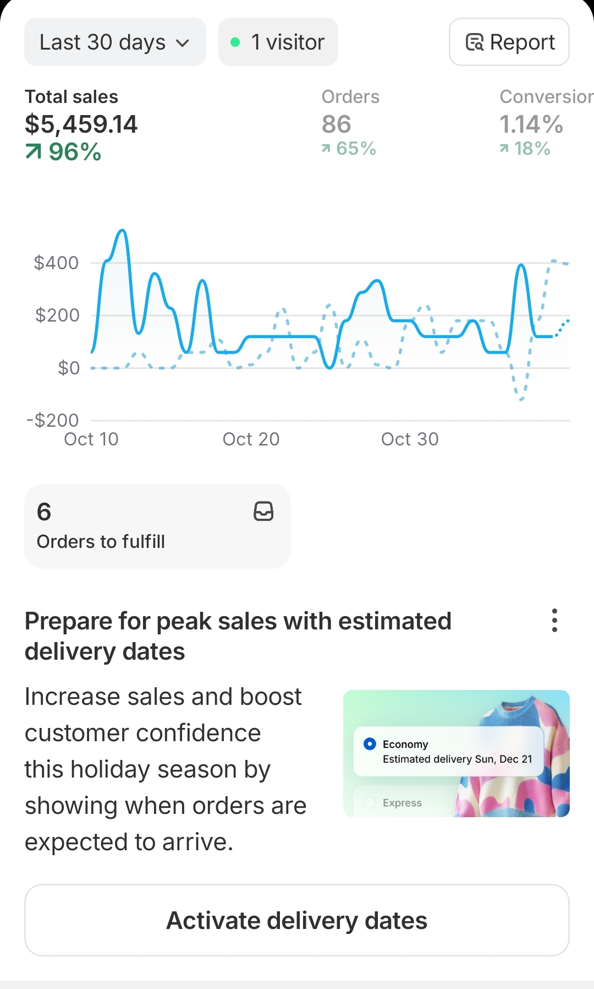Tap the Orders 65% trend arrow
Screen dimensions: 594x989
click(326, 148)
